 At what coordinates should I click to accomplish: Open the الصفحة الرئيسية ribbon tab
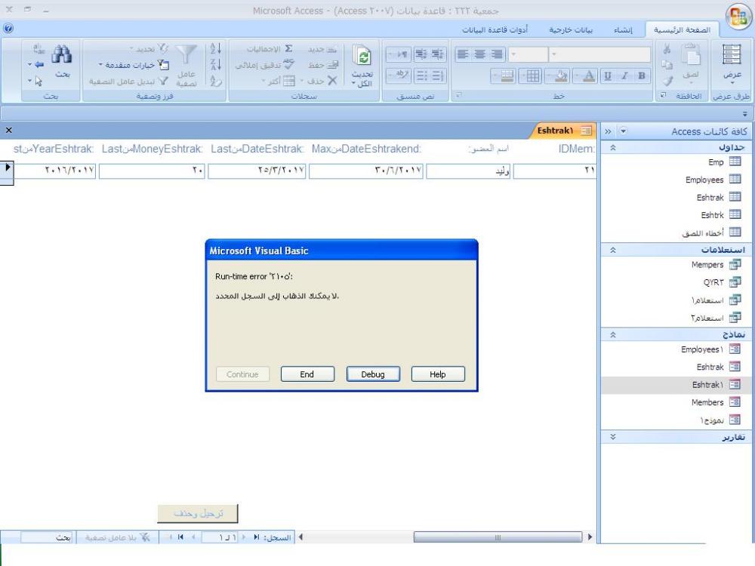coord(682,30)
